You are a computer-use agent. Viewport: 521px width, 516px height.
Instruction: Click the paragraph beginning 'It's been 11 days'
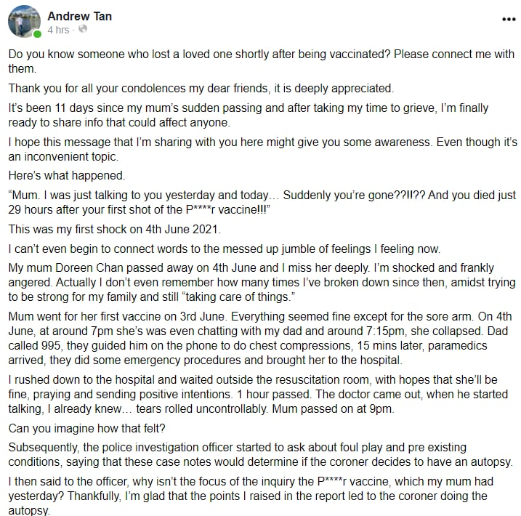point(249,115)
